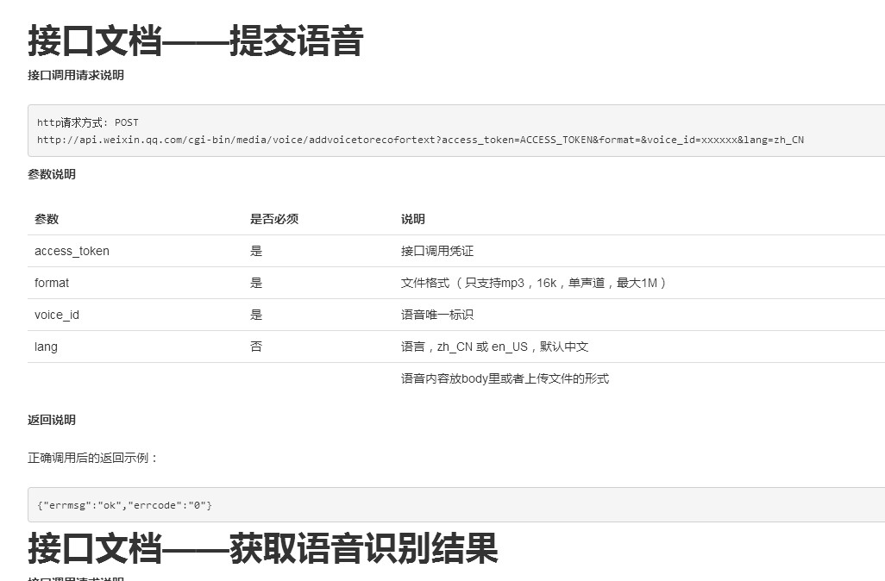885x581 pixels.
Task: Click the 语音内容放body里 note row
Action: [505, 378]
